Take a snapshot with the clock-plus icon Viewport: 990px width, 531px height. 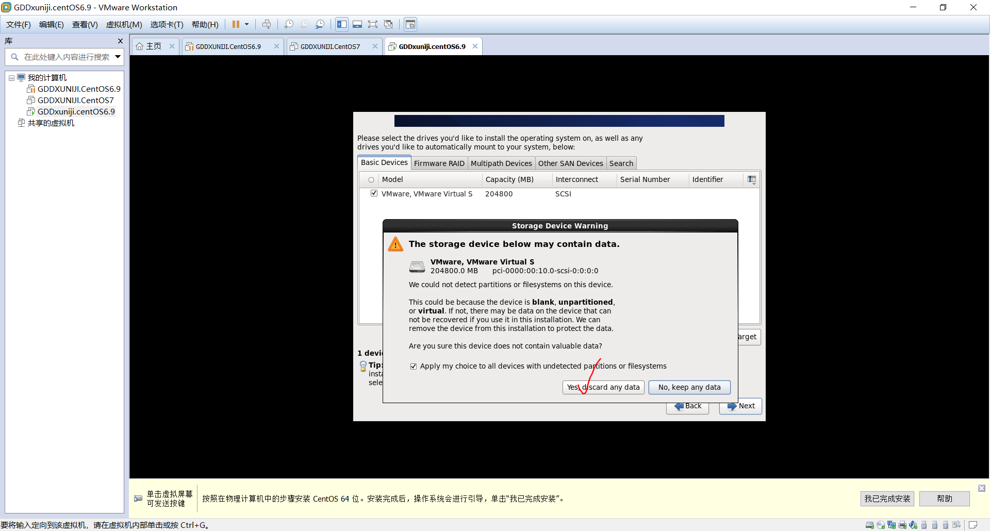289,24
